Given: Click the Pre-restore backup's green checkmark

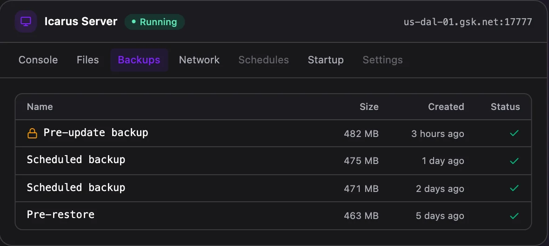Looking at the screenshot, I should click(x=514, y=216).
